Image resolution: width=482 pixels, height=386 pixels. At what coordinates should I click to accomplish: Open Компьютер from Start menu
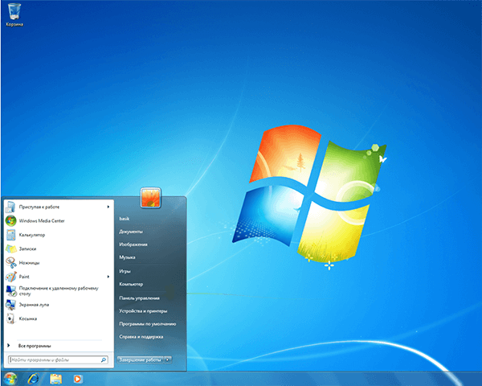pyautogui.click(x=131, y=284)
